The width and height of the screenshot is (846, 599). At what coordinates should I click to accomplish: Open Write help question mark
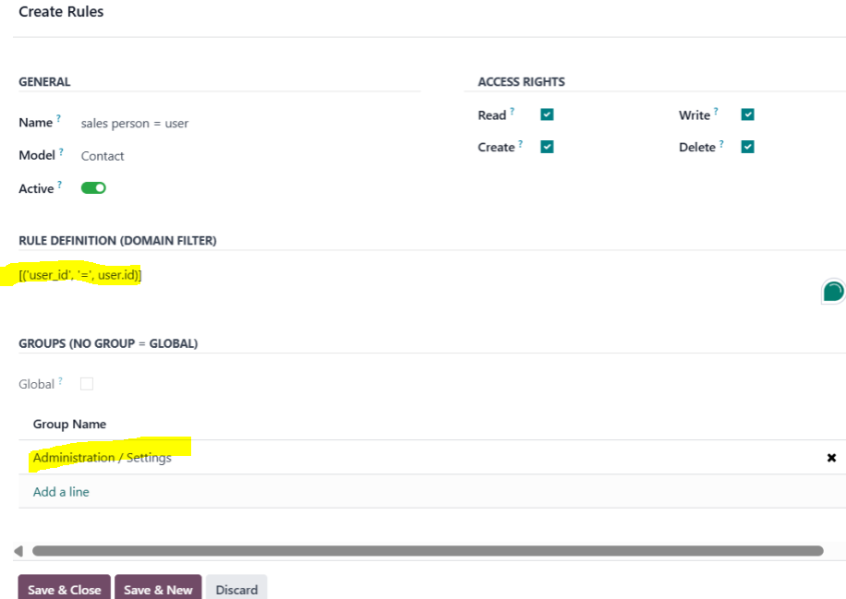tap(716, 111)
